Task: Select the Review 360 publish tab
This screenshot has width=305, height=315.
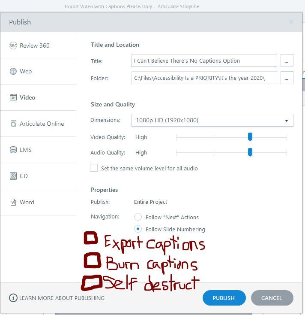Action: [x=38, y=45]
